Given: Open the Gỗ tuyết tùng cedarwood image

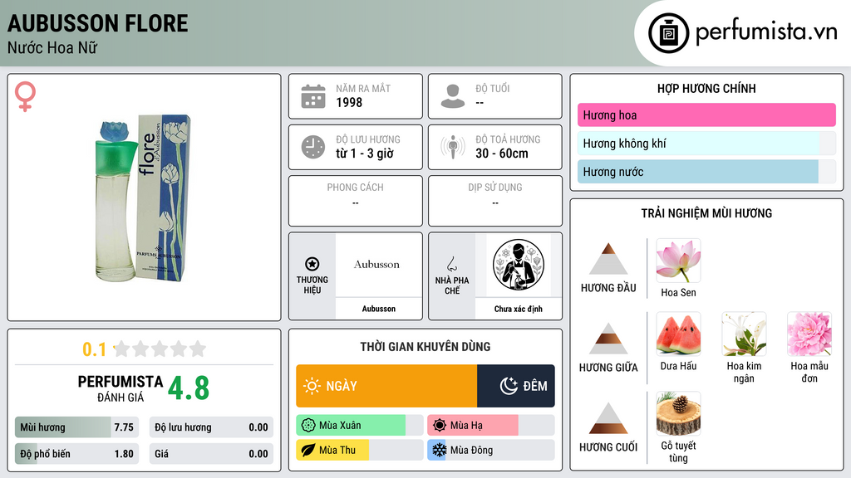Looking at the screenshot, I should (678, 413).
